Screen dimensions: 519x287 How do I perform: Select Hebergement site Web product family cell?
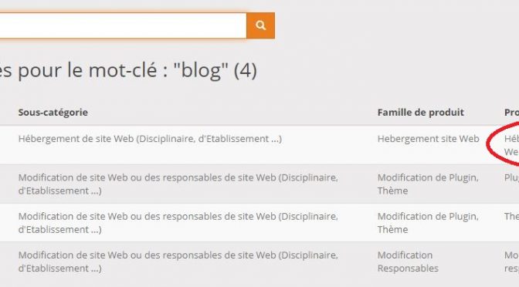coord(429,139)
